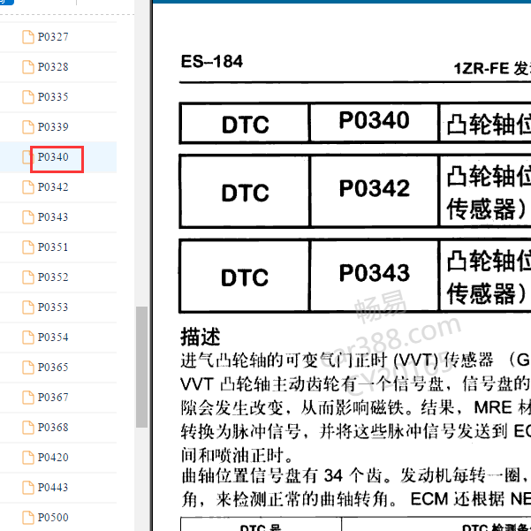Select the P0352 sidebar item
531x531 pixels.
[53, 277]
